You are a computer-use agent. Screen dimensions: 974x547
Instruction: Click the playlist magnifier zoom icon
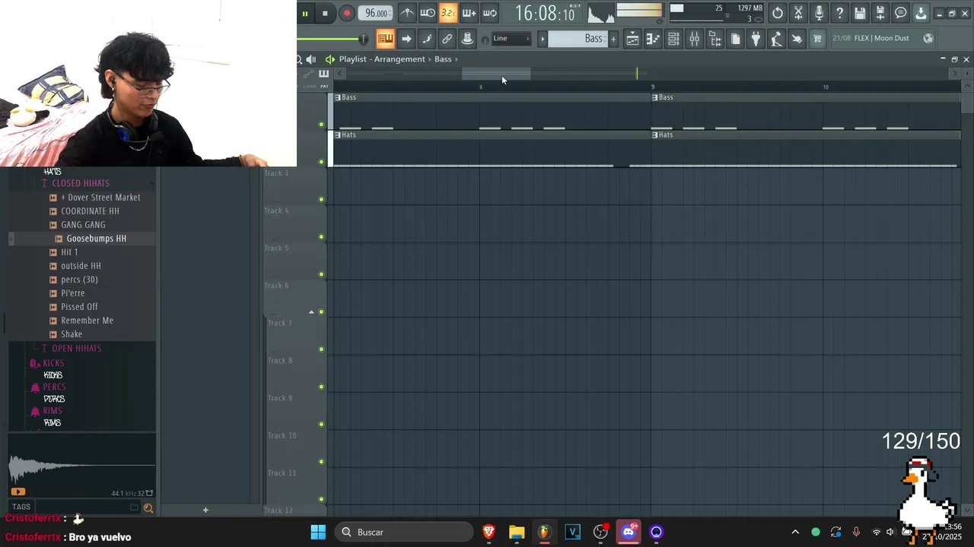(300, 59)
